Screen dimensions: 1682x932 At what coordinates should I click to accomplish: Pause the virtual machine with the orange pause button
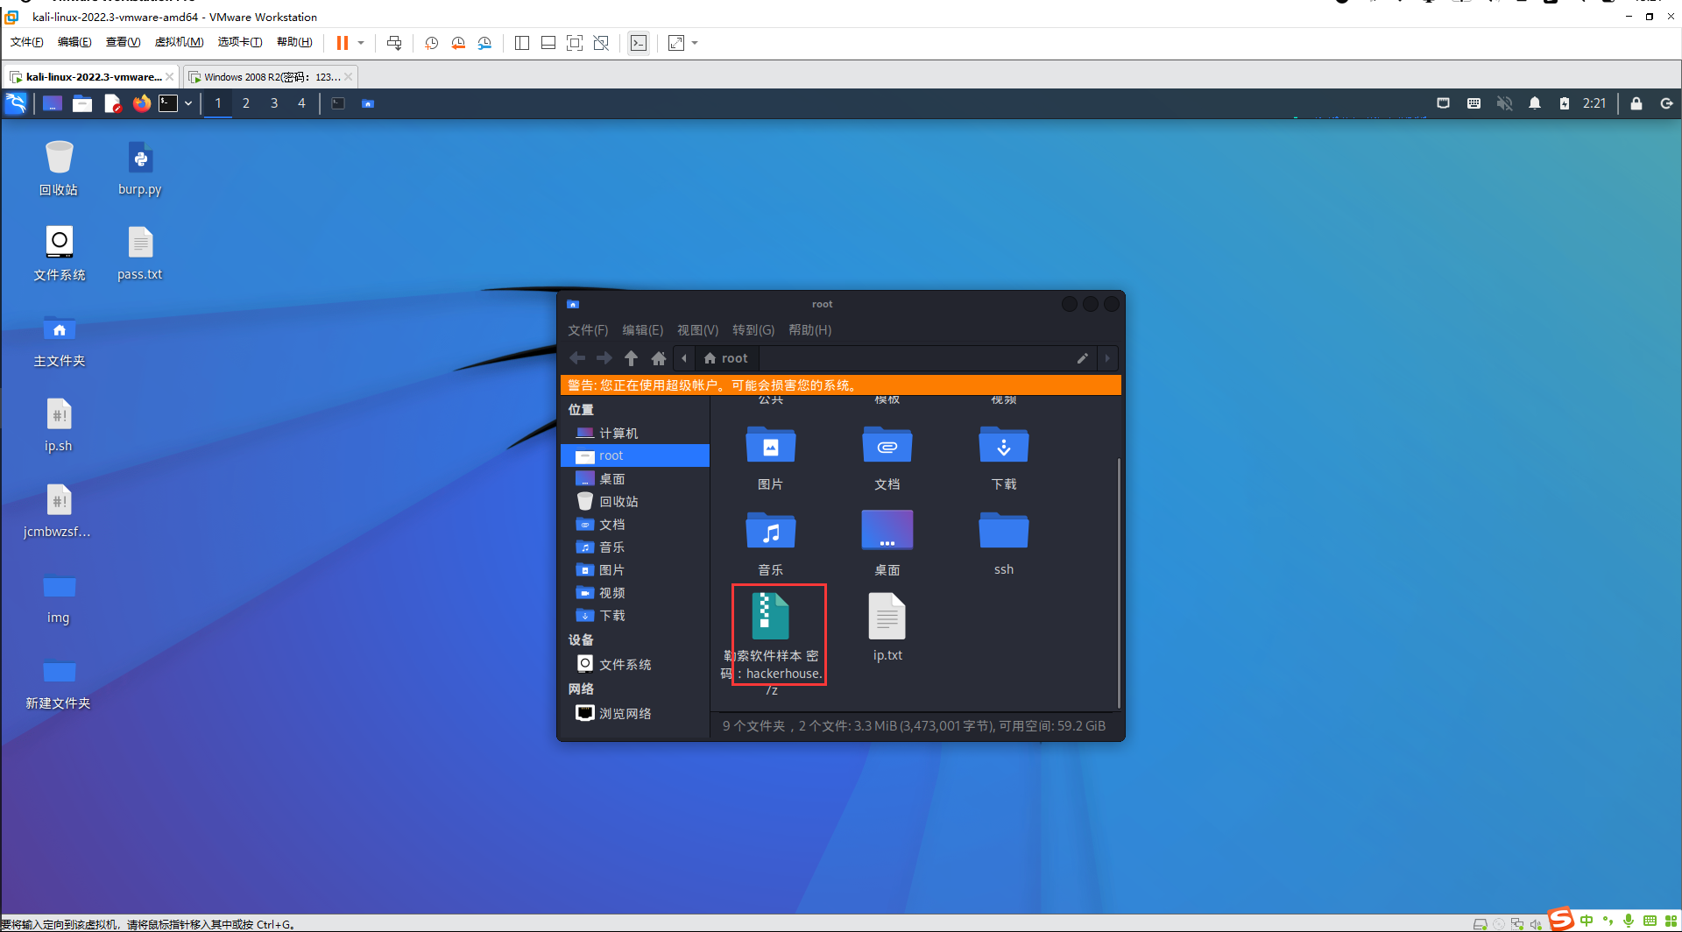[343, 43]
